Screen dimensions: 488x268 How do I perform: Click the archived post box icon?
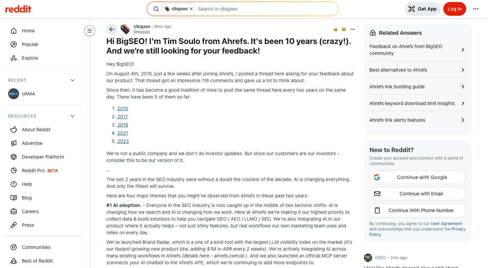tap(344, 29)
